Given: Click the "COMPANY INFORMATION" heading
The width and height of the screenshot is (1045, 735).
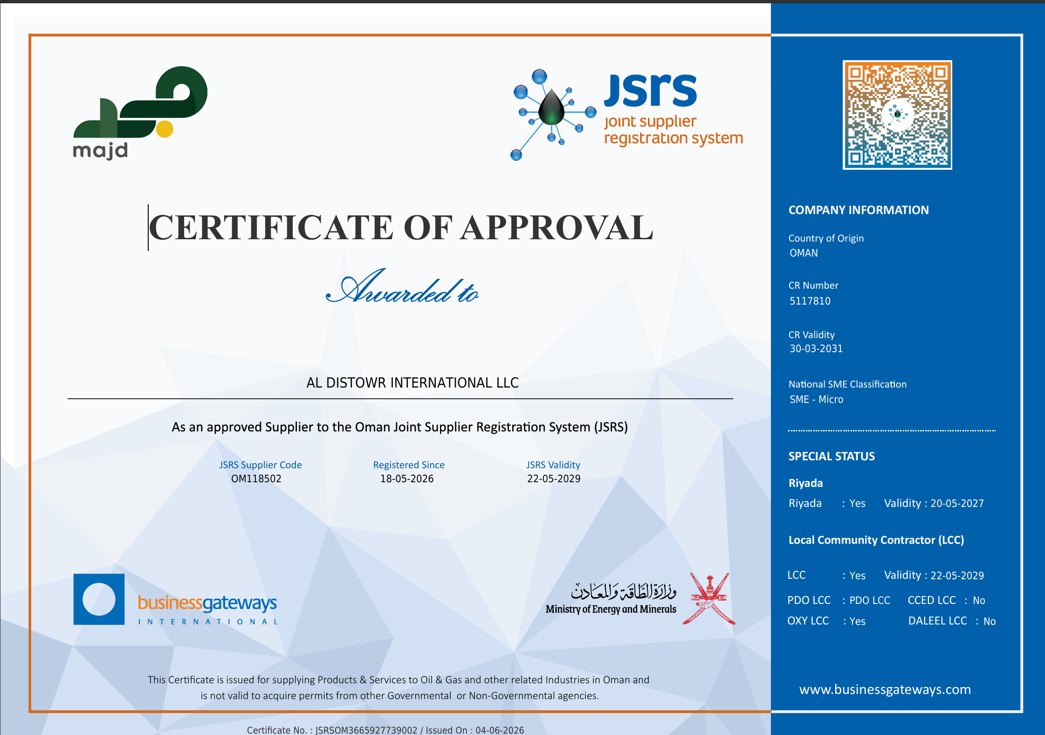Looking at the screenshot, I should click(859, 210).
